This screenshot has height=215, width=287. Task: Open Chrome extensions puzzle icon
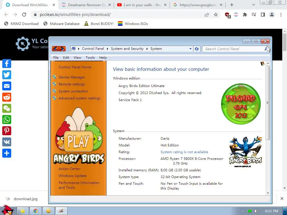point(245,15)
